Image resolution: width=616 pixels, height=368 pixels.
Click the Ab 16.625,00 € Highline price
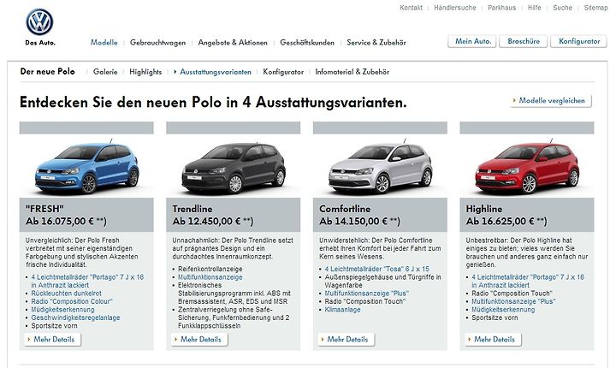point(506,222)
